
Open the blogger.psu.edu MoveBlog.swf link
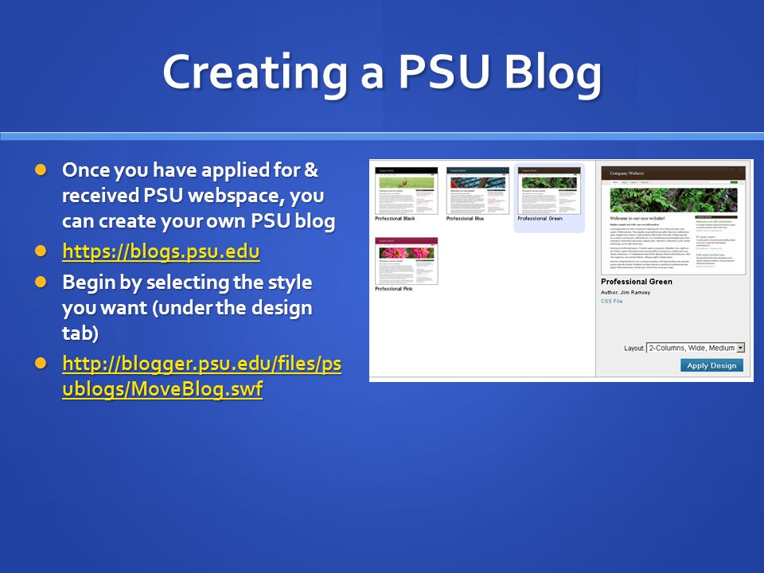click(x=201, y=376)
